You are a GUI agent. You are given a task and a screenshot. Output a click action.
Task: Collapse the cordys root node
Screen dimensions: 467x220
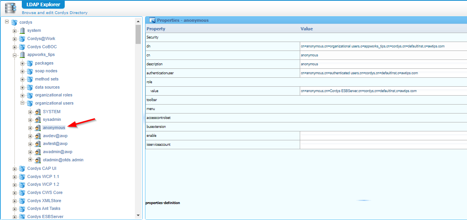click(x=7, y=22)
